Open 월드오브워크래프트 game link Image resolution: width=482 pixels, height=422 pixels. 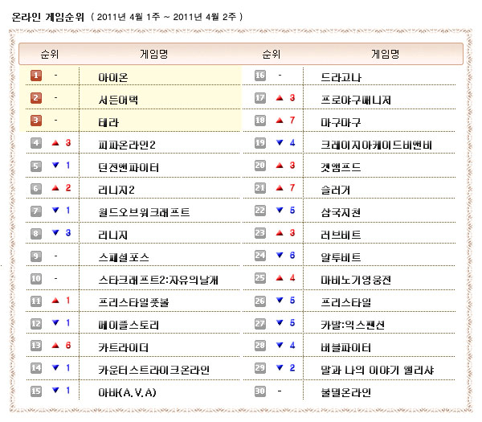coord(144,212)
